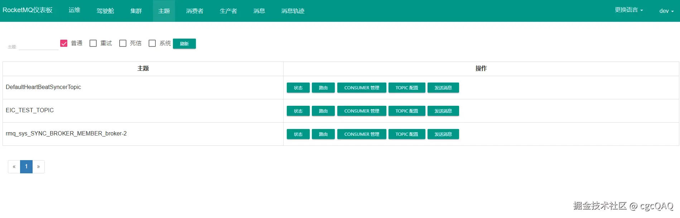Focus the 主题 filter input field
The height and width of the screenshot is (218, 680).
(x=38, y=46)
